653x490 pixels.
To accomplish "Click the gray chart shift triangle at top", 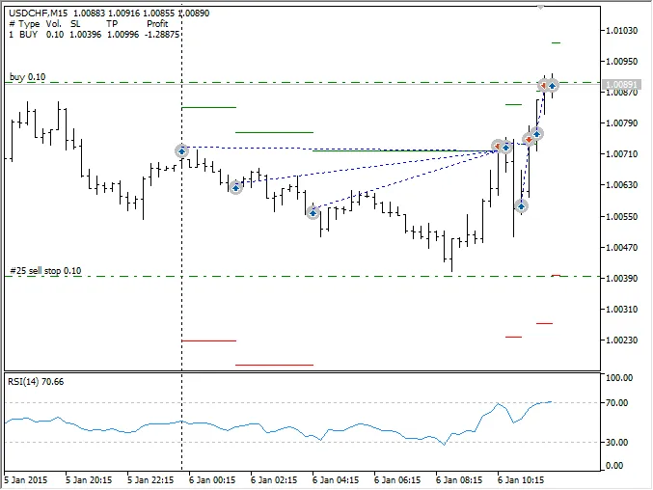I will (540, 6).
